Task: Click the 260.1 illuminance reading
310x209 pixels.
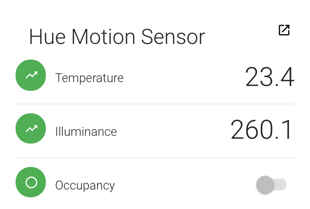Action: [x=262, y=130]
